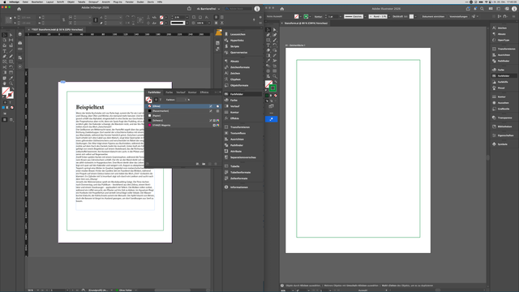
Task: Open Illustrator stroke color dropdown
Action: pos(310,16)
